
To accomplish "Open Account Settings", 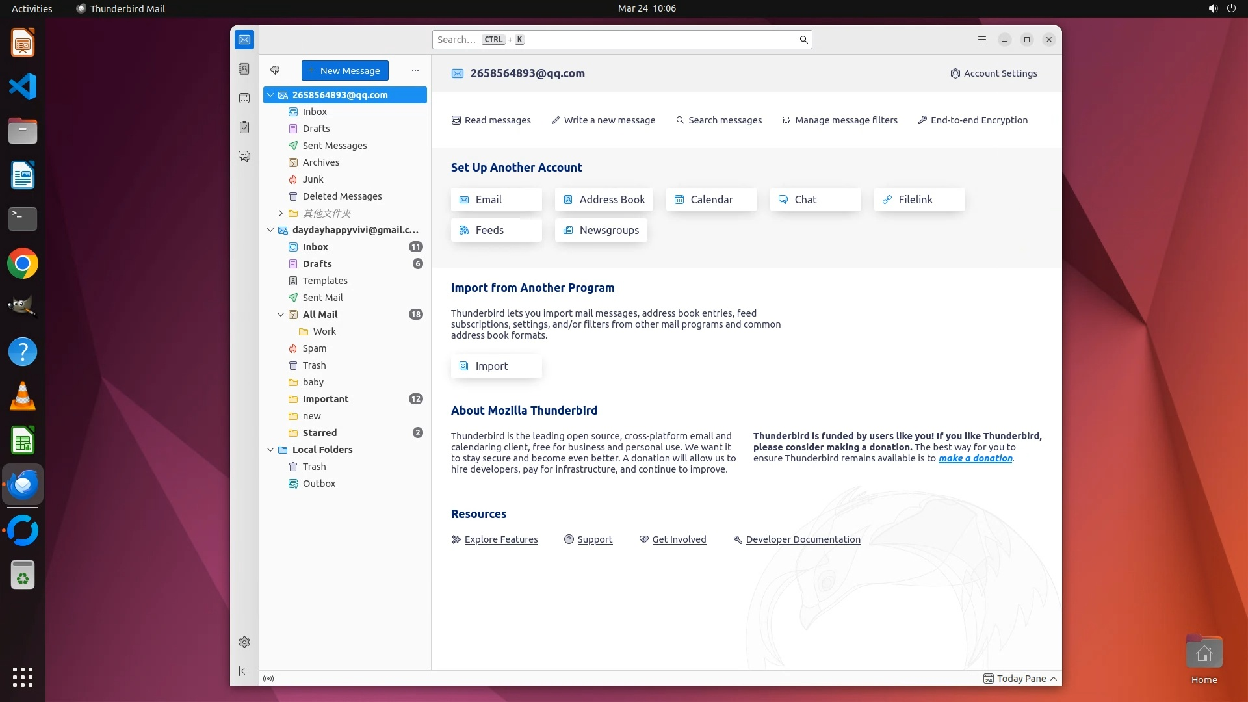I will (994, 73).
